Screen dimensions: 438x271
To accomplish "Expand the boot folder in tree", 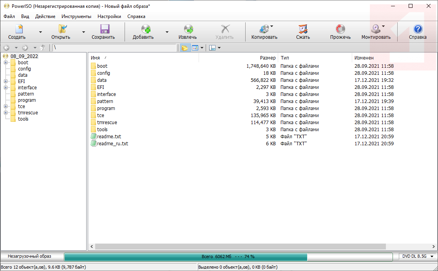I will pyautogui.click(x=5, y=63).
